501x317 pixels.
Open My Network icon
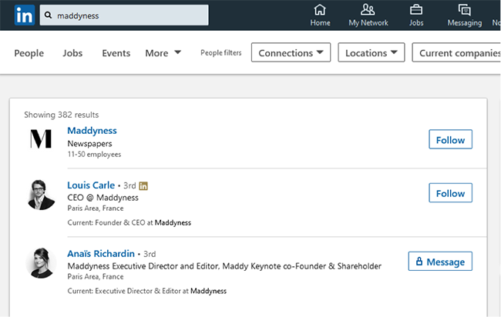point(368,9)
